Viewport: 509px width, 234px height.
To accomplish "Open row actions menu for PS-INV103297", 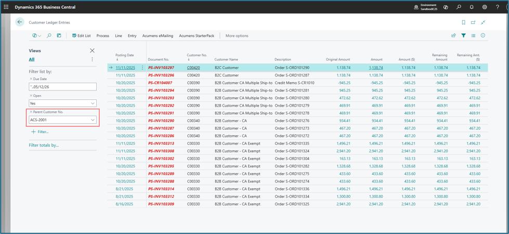I will point(142,68).
